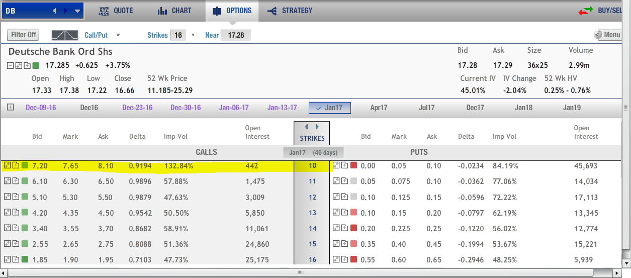Select the Dec-30-16 expiration

(x=186, y=108)
